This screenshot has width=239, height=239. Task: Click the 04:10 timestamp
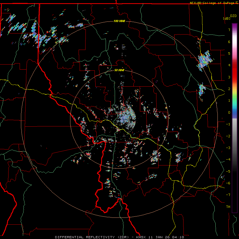click(x=178, y=237)
